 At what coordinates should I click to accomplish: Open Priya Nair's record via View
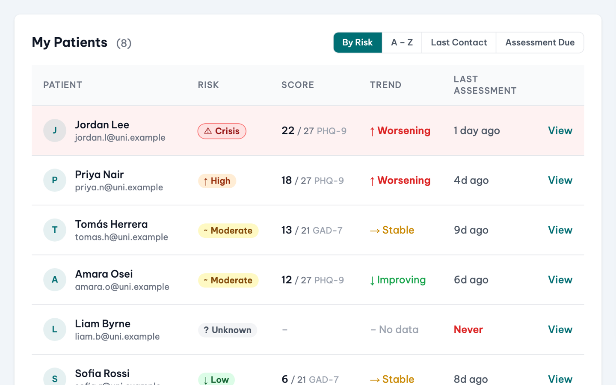[560, 180]
